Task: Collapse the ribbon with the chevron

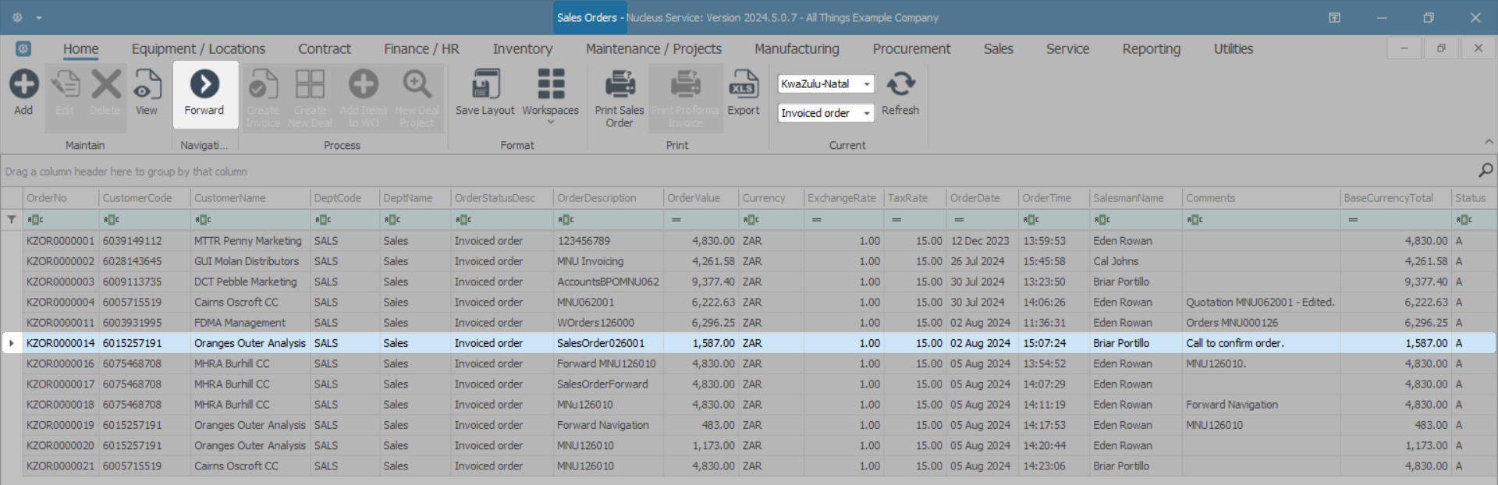Action: click(x=1489, y=142)
